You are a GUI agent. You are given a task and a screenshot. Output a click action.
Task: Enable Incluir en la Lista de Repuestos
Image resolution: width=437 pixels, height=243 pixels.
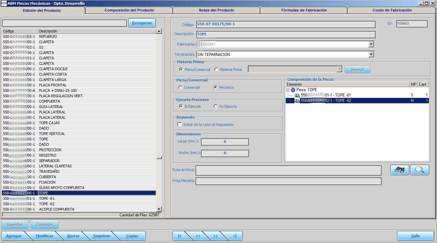tap(179, 125)
